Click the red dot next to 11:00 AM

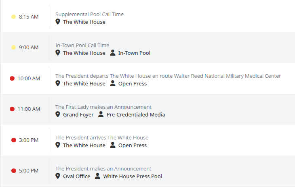(12, 109)
